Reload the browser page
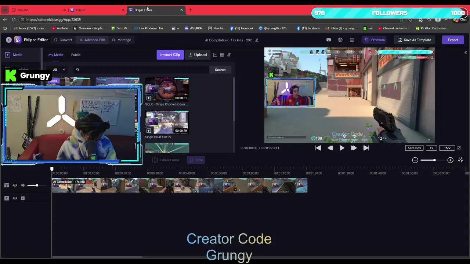Viewport: 470px width, 264px height. pyautogui.click(x=14, y=19)
